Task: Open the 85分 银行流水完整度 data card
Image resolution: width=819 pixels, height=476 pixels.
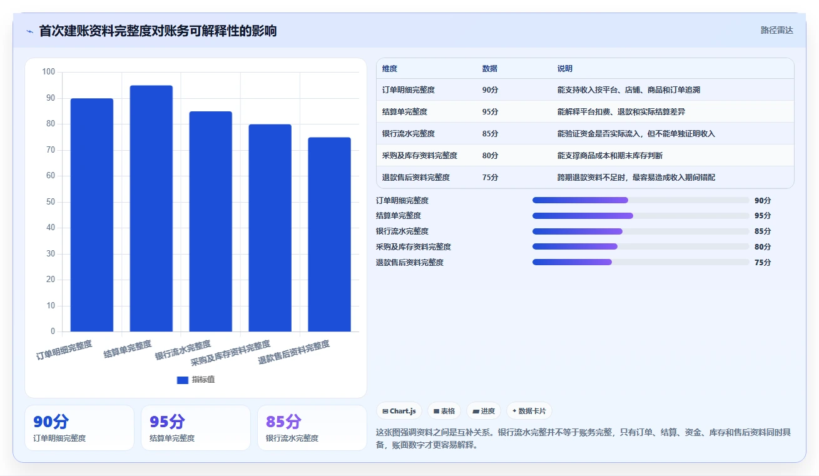Action: coord(312,428)
